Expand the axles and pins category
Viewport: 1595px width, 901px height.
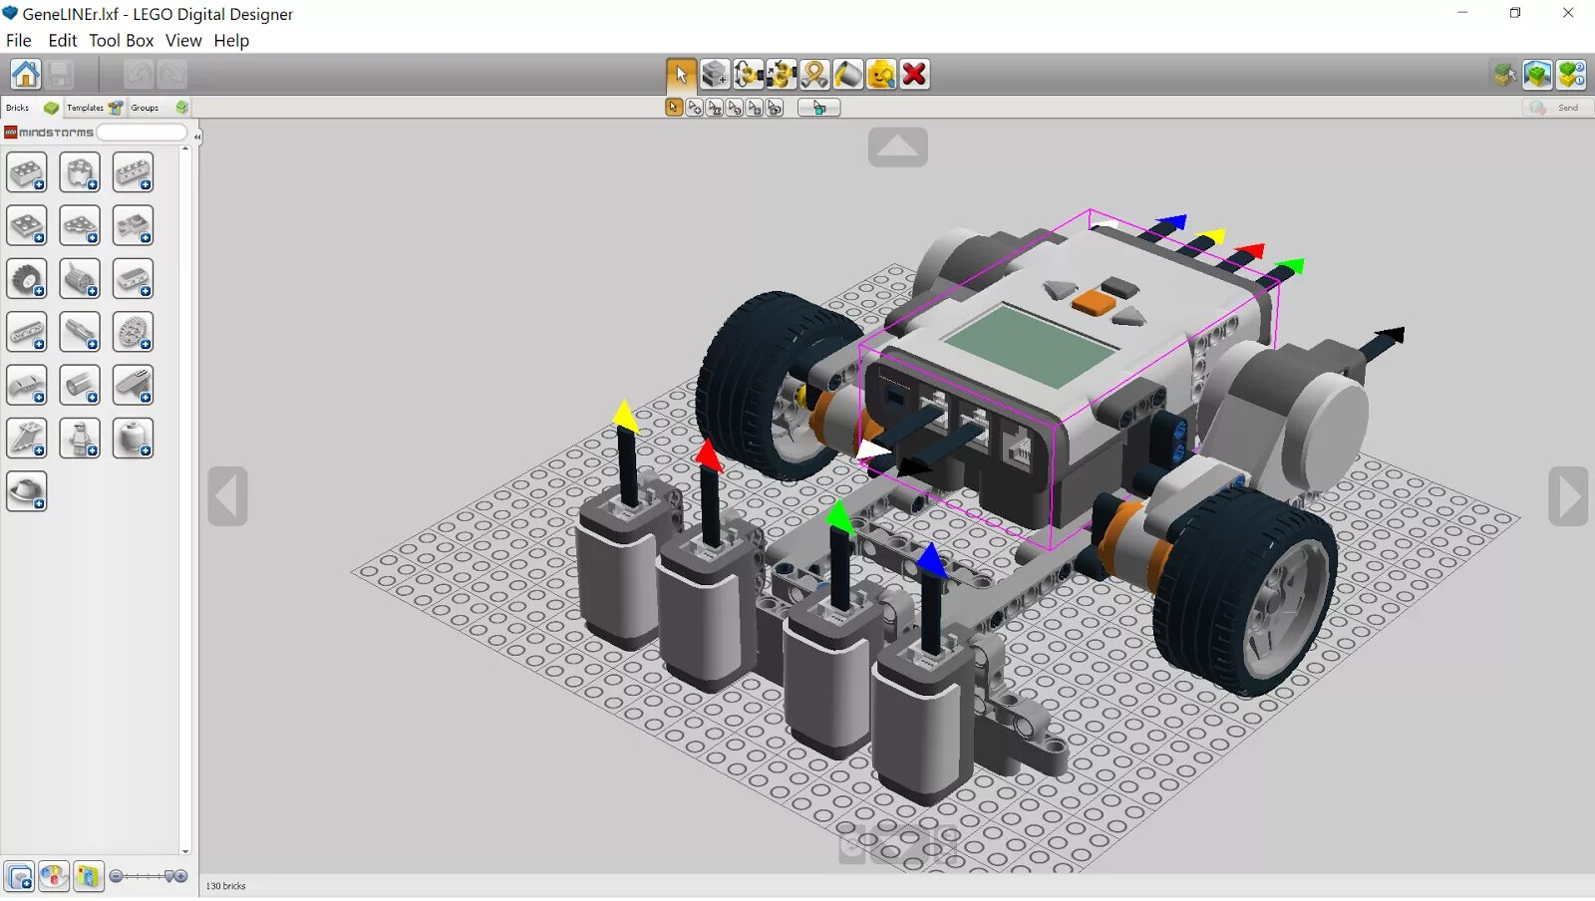coord(80,332)
